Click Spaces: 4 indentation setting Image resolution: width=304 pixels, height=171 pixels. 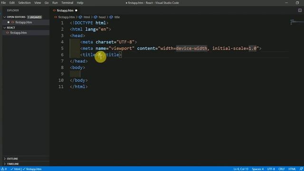pos(257,169)
